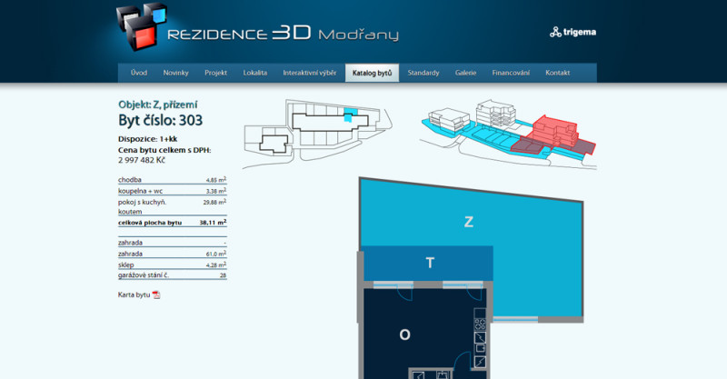The image size is (727, 379).
Task: Click the Rezidence 3D cube logo
Action: point(142,27)
